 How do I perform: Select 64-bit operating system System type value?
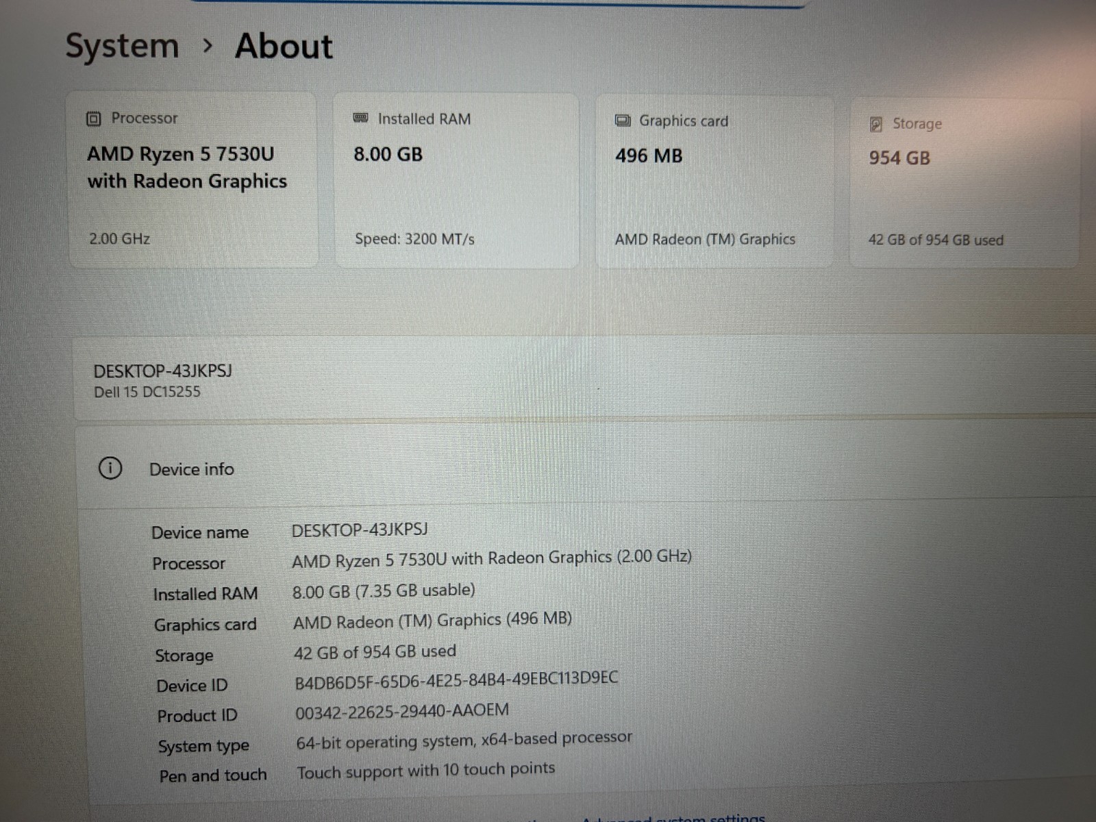464,740
